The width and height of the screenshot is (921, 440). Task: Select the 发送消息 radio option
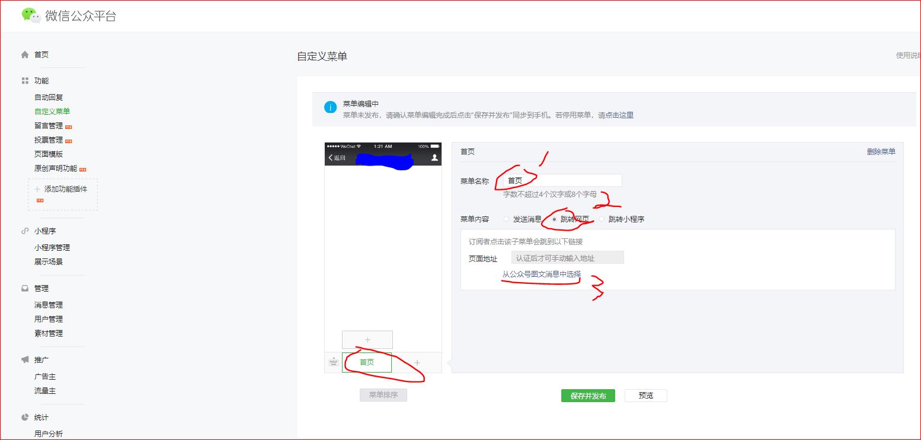[506, 219]
